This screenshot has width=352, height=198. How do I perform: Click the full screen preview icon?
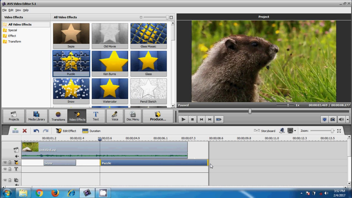tap(324, 119)
